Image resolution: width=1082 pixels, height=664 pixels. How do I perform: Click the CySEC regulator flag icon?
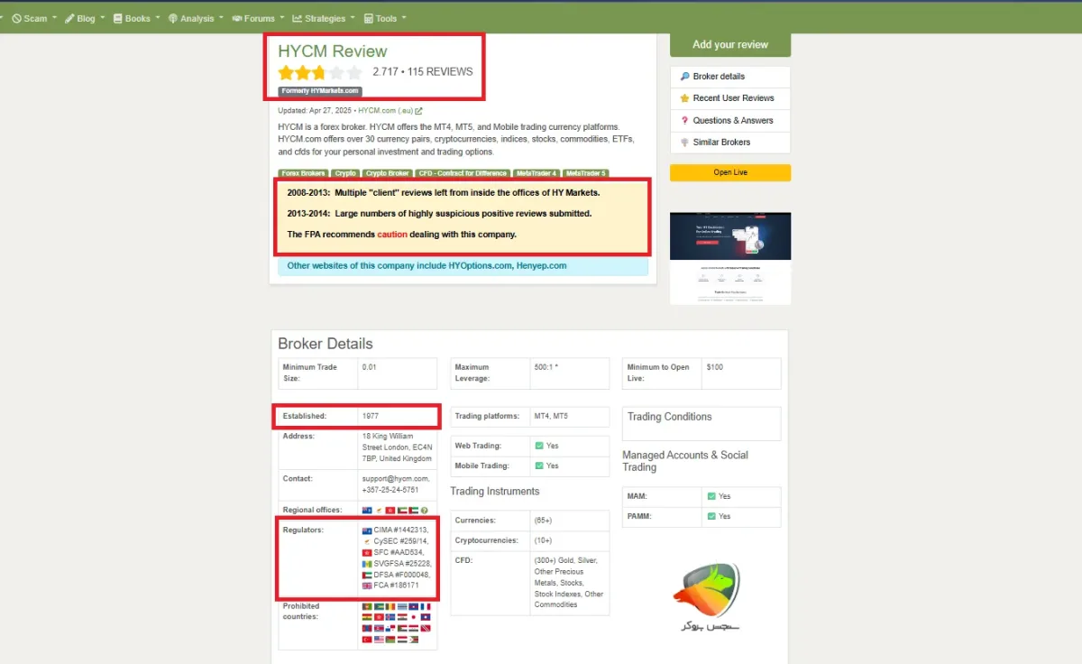point(367,541)
